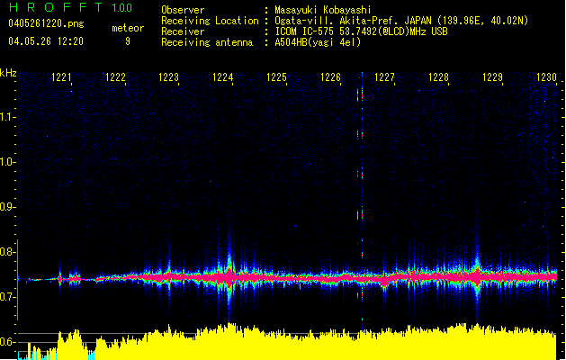Image resolution: width=566 pixels, height=360 pixels.
Task: Click the 1226 time marker
Action: pos(330,76)
